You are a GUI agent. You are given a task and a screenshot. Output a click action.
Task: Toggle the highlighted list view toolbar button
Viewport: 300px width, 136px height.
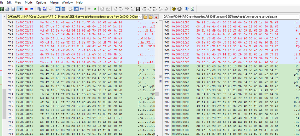click(76, 9)
